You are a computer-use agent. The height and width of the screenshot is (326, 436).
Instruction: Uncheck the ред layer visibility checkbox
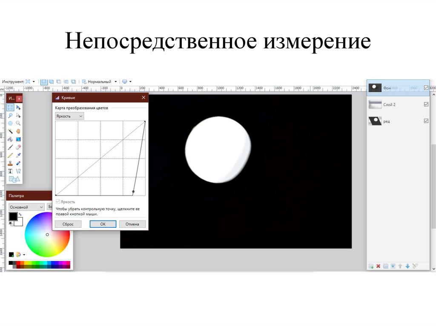[426, 121]
